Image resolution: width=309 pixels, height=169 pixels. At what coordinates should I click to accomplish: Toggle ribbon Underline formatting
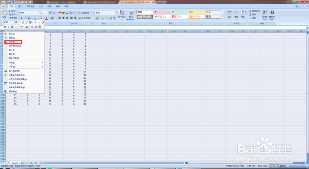tap(29, 18)
